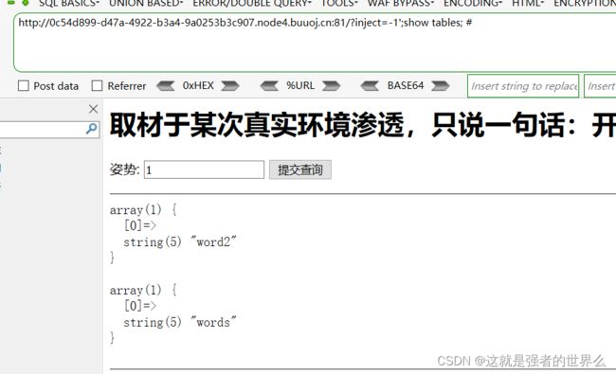Viewport: 616px width, 374px height.
Task: Open the ERROR/DOUBLE QUERY menu
Action: [x=252, y=3]
